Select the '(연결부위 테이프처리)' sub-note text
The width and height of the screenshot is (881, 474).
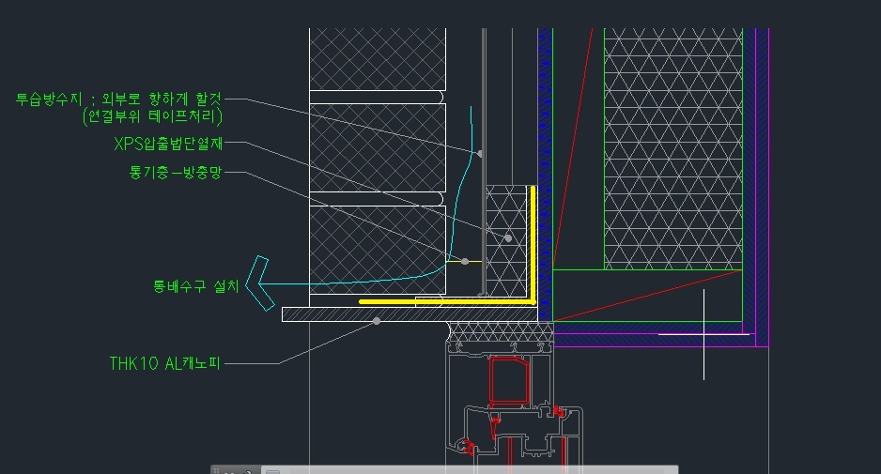tap(152, 116)
